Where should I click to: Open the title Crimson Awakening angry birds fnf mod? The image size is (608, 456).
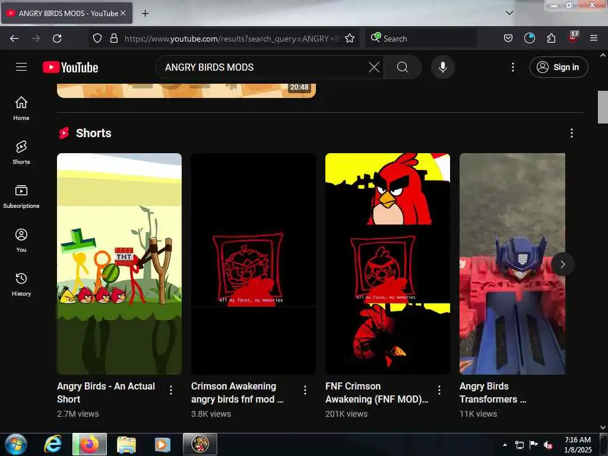(x=237, y=392)
